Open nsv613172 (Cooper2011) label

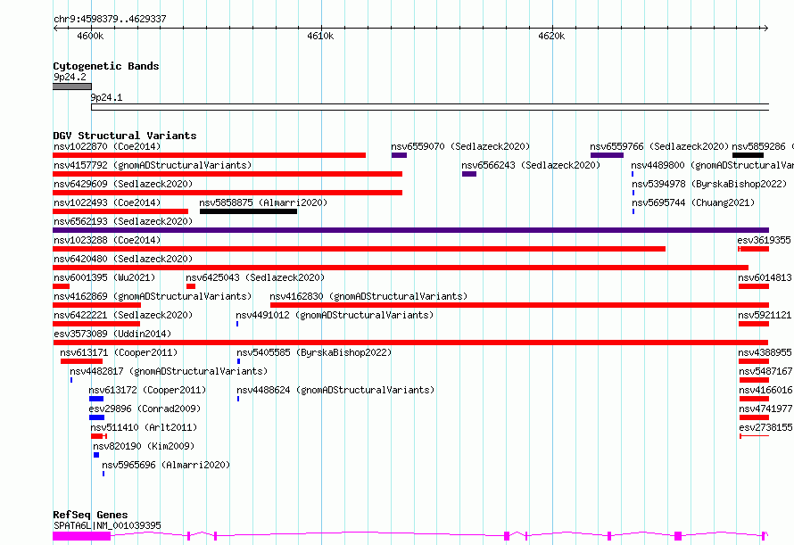pos(147,390)
